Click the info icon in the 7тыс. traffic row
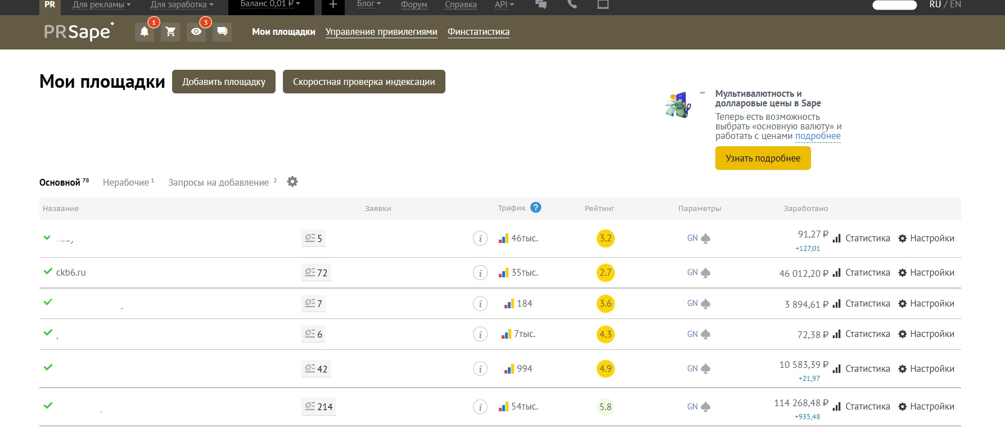The image size is (1005, 427). [x=480, y=334]
